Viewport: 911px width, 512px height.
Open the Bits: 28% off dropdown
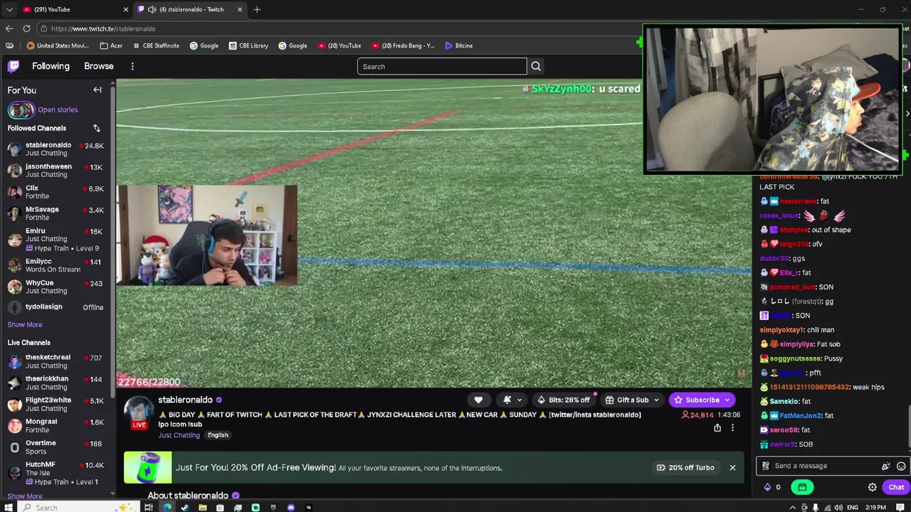(x=563, y=400)
